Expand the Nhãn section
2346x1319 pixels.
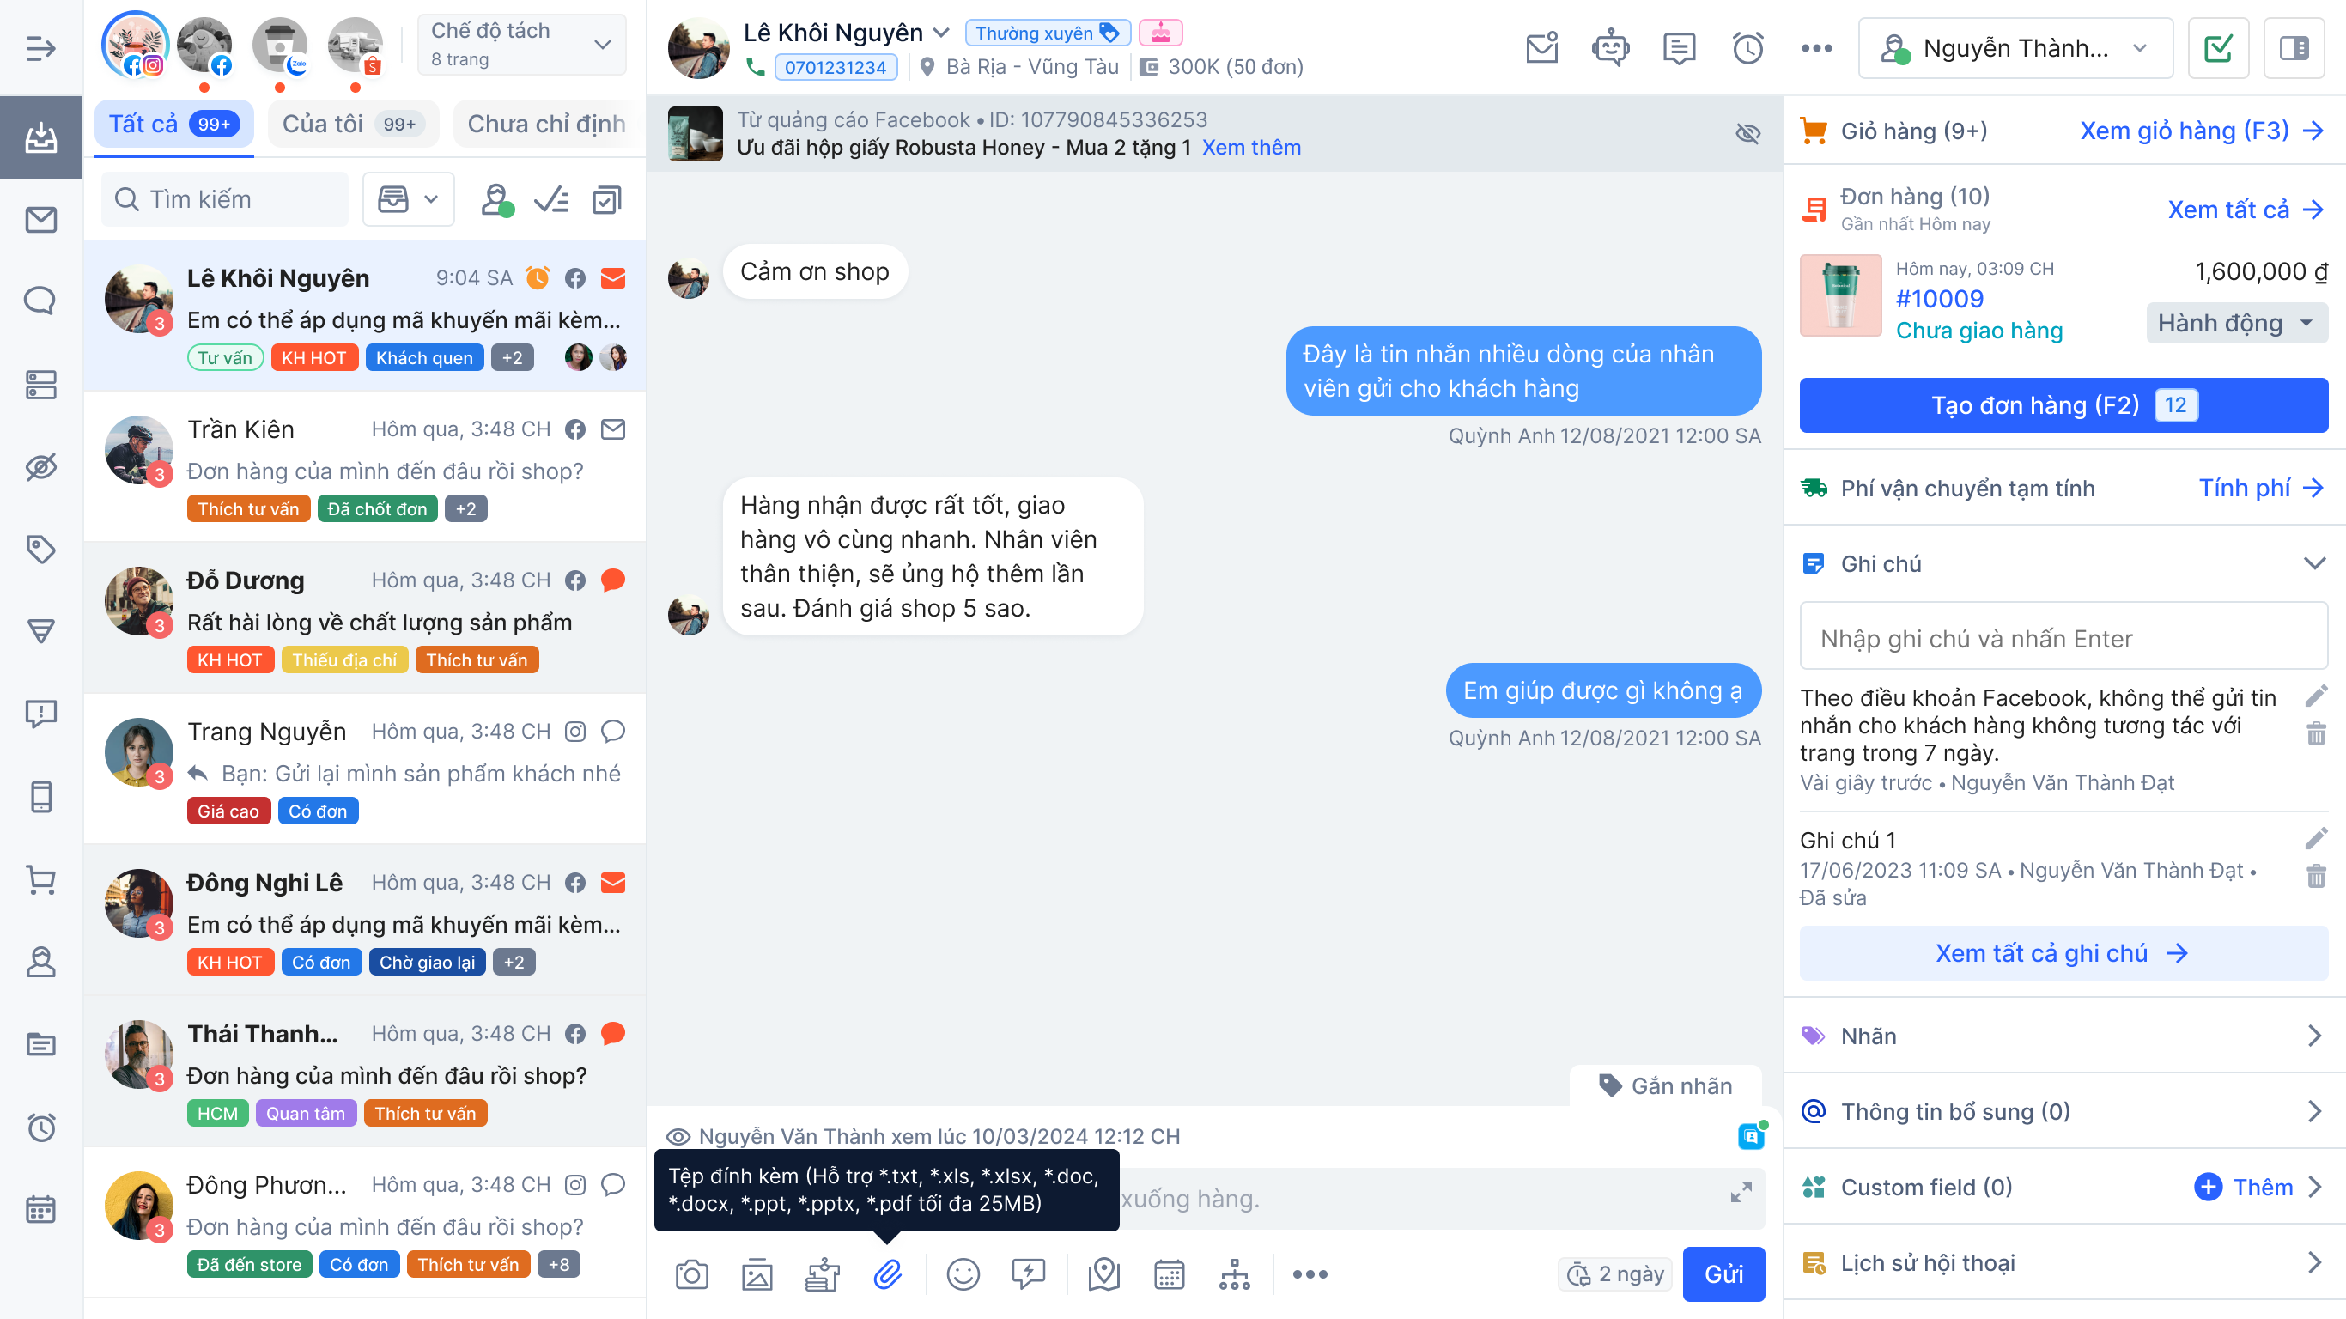pos(2063,1036)
